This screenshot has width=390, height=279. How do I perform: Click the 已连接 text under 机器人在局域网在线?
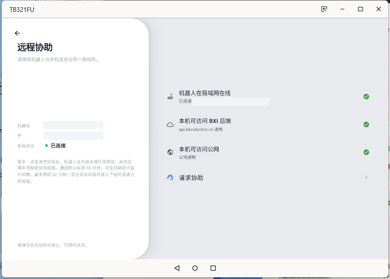(x=185, y=101)
